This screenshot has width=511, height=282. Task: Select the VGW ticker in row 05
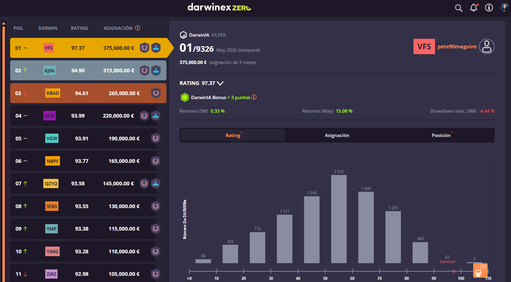[x=52, y=138]
